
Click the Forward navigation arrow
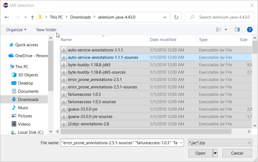(17, 17)
